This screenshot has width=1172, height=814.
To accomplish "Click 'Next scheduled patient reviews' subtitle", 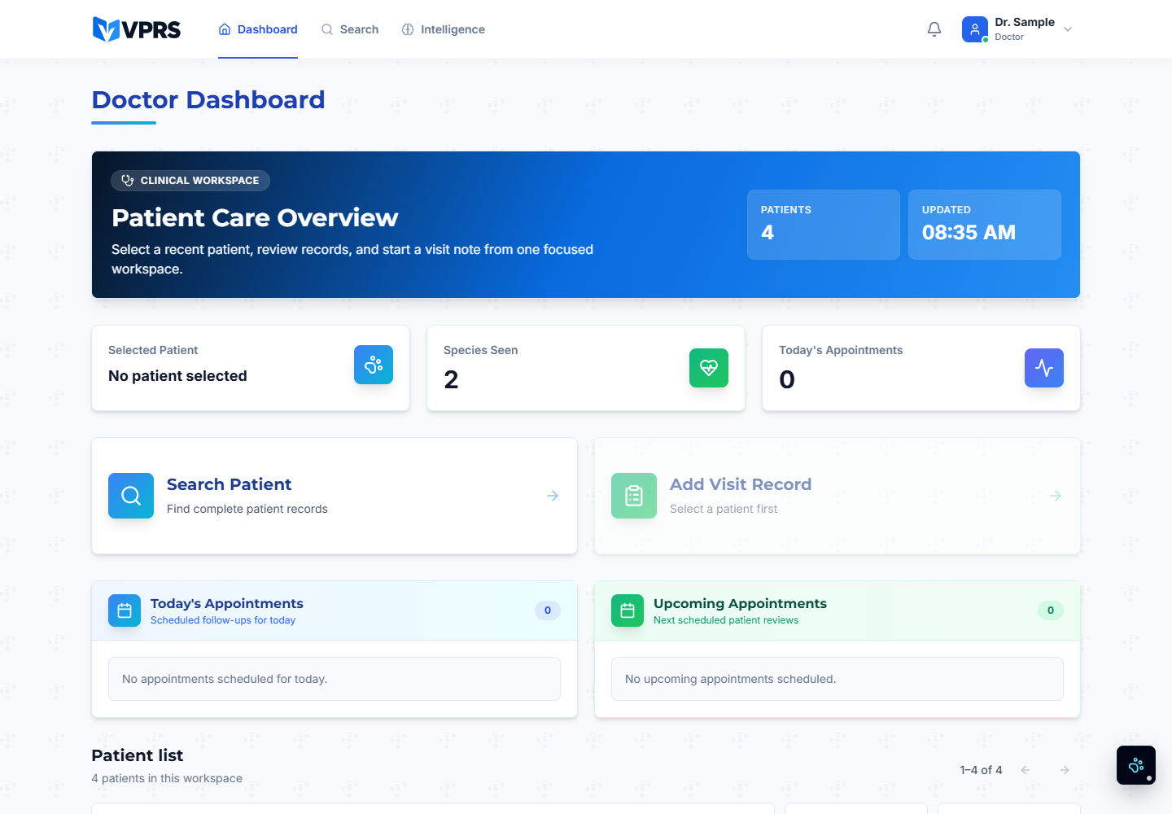I will pos(726,620).
